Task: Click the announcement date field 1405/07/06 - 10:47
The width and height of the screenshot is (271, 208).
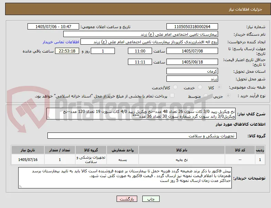Action: point(53,26)
